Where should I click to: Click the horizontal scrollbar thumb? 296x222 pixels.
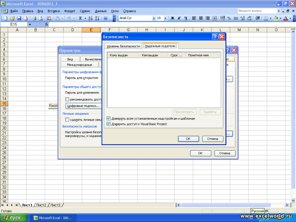pos(226,205)
